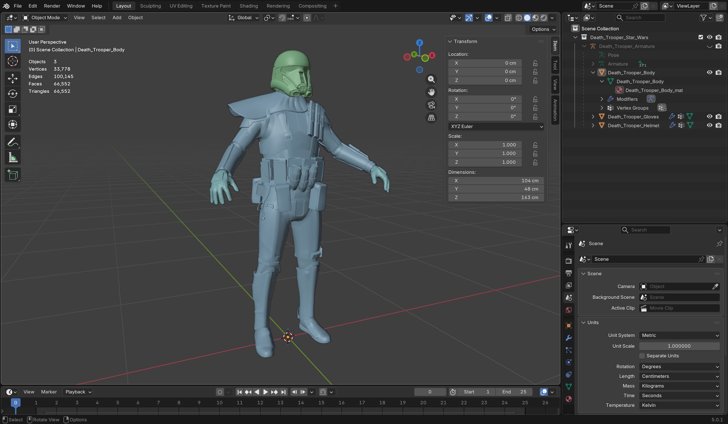Jump to the end frame
This screenshot has width=728, height=424.
(x=283, y=392)
